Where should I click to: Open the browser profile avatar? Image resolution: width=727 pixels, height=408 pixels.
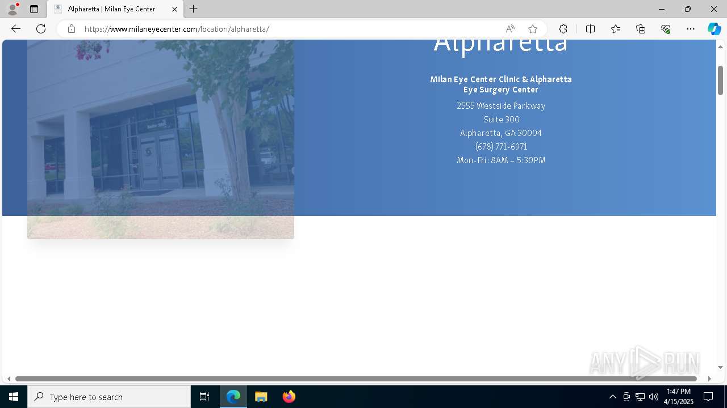(12, 9)
